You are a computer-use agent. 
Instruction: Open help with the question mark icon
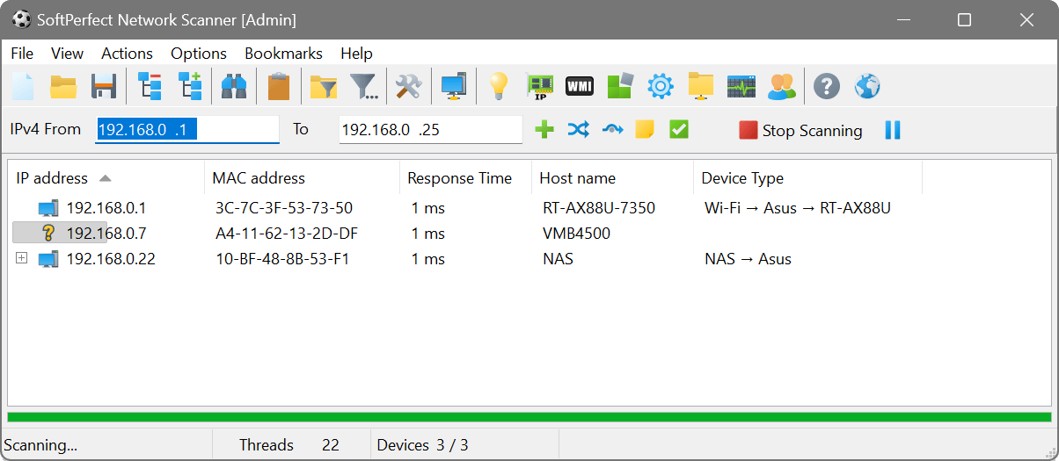pos(827,86)
